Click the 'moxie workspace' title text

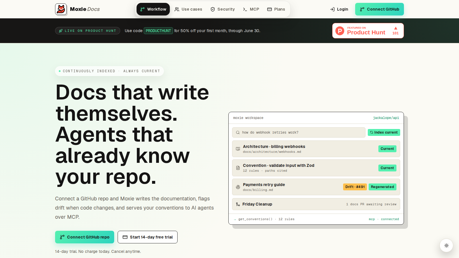coord(248,118)
